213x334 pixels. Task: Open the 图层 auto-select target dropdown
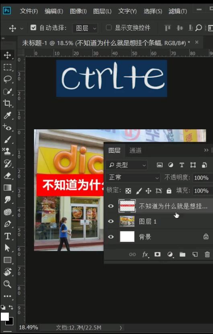pos(85,28)
